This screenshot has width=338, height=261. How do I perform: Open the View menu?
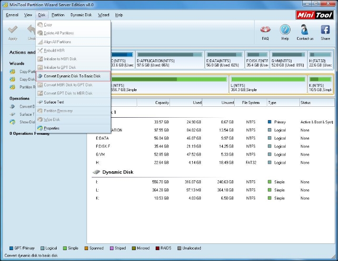coord(28,15)
